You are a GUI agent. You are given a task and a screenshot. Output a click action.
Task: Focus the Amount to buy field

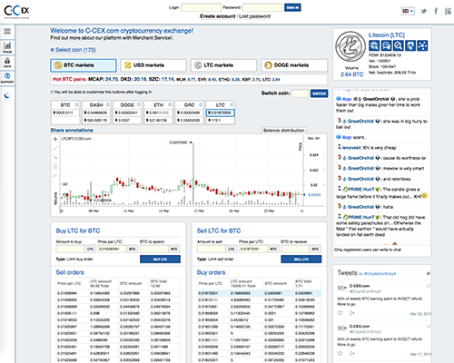click(x=70, y=249)
